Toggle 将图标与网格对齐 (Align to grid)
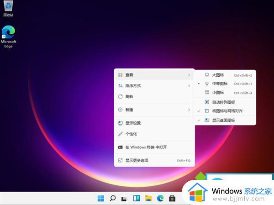The image size is (274, 205). click(x=225, y=111)
